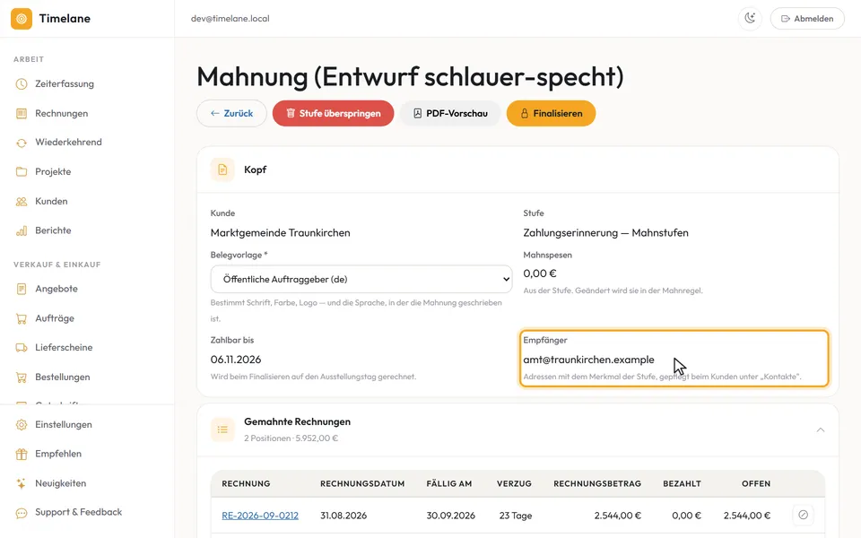Click the Timelane logo icon

click(22, 19)
